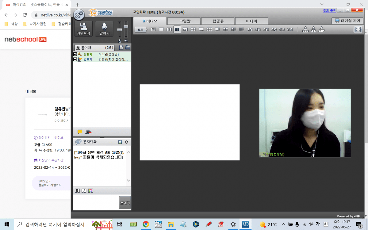
Task: Switch to the 앱공유 tab
Action: pyautogui.click(x=217, y=21)
